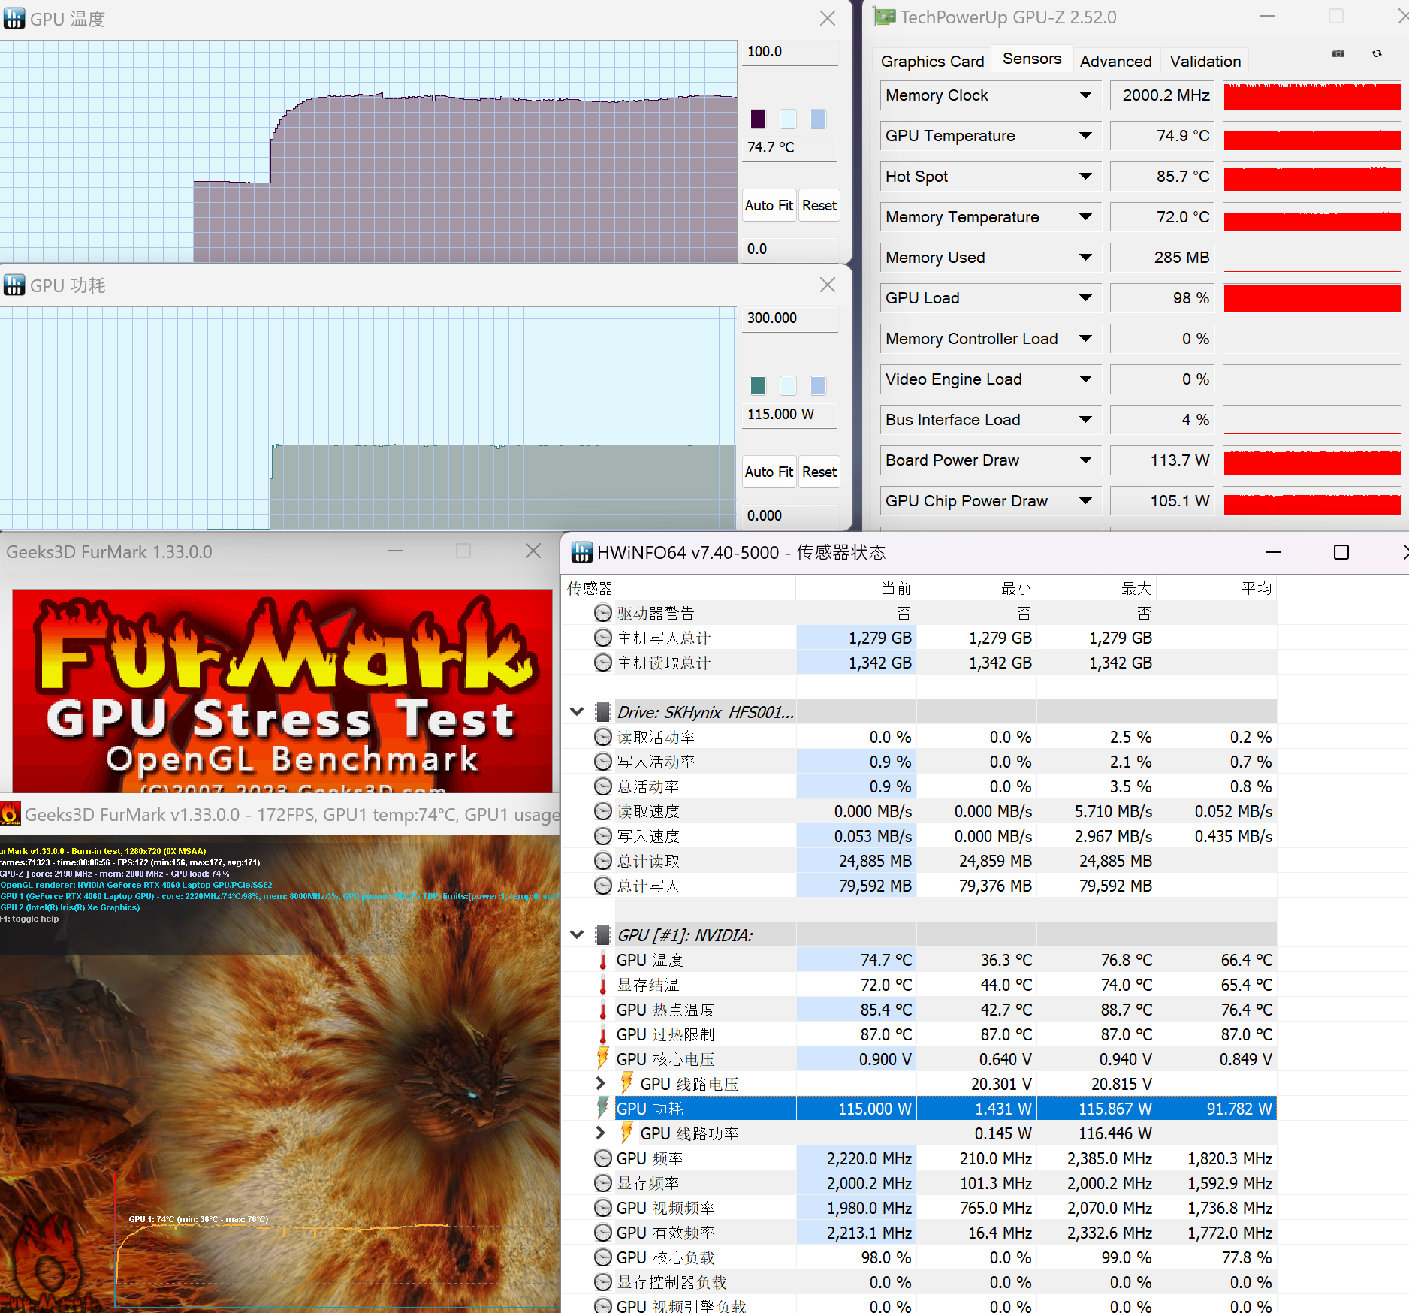Click the teal graph color swatch
Viewport: 1409px width, 1313px height.
tap(759, 385)
